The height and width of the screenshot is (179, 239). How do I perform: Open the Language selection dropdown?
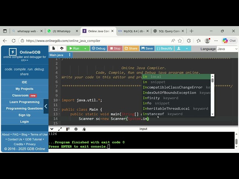point(227,49)
